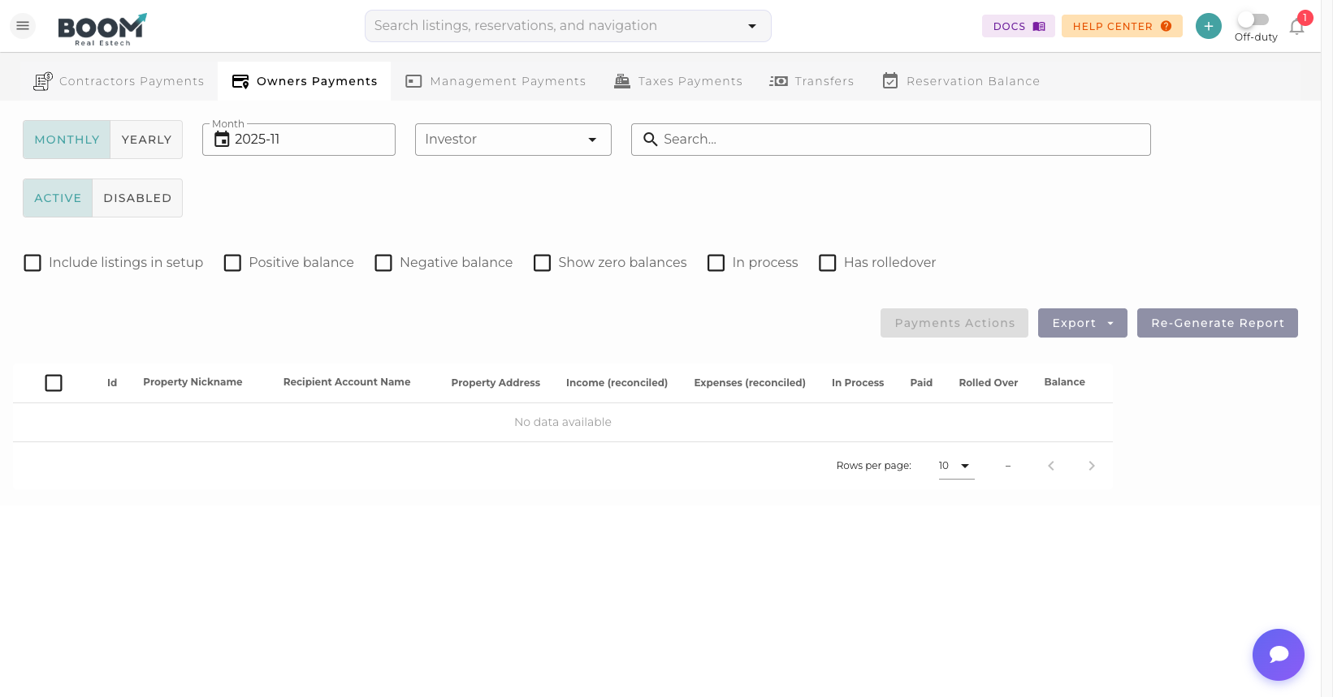
Task: Click Re-Generate Report button
Action: (1218, 323)
